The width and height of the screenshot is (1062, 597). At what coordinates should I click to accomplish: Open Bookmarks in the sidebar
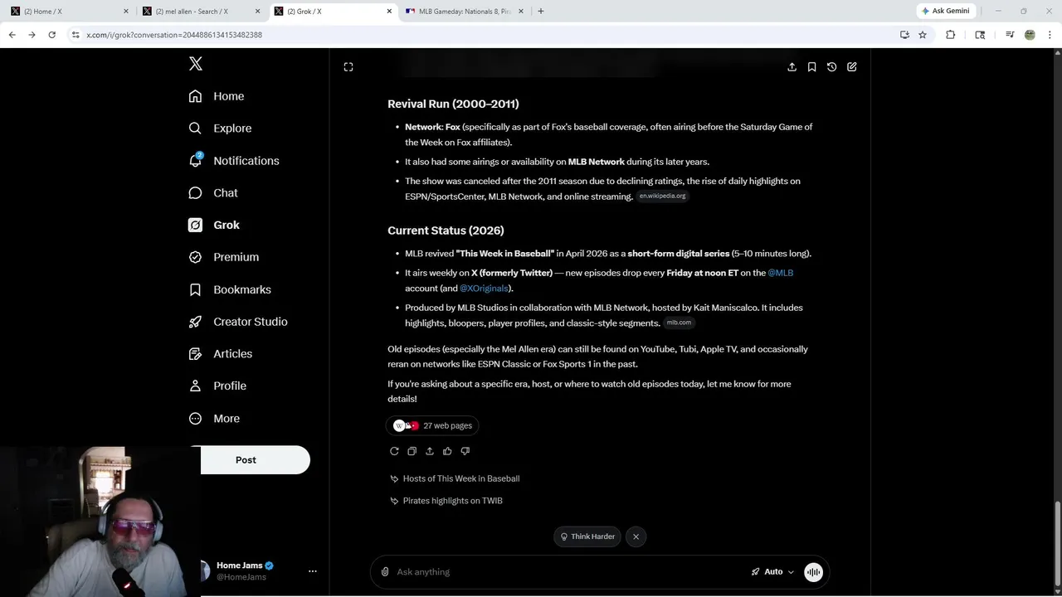tap(230, 289)
